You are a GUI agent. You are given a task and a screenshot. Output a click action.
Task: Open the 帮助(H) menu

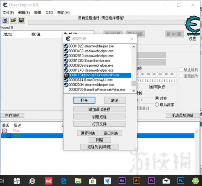click(63, 12)
